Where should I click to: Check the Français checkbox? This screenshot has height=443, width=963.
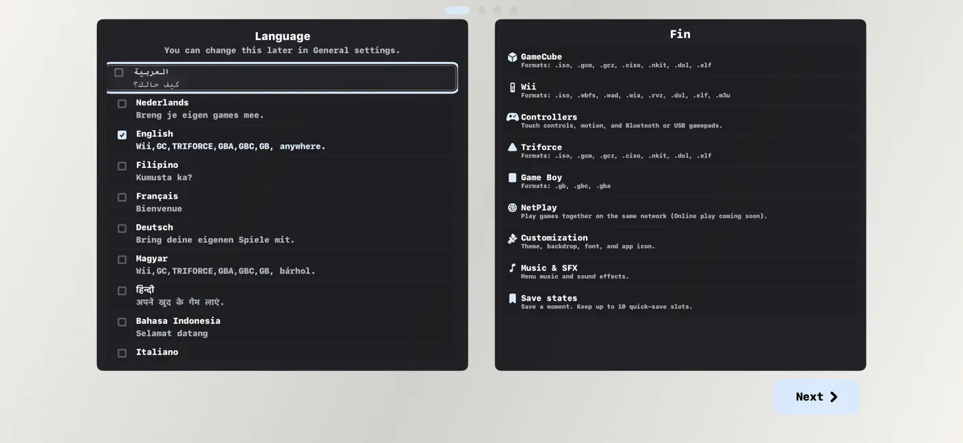click(x=122, y=197)
